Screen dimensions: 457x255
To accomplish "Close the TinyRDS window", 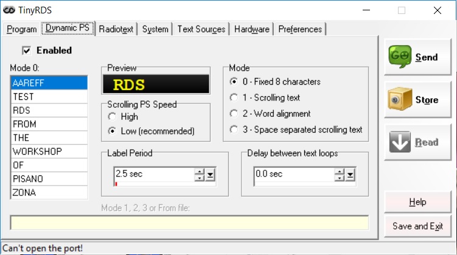I will tap(437, 10).
